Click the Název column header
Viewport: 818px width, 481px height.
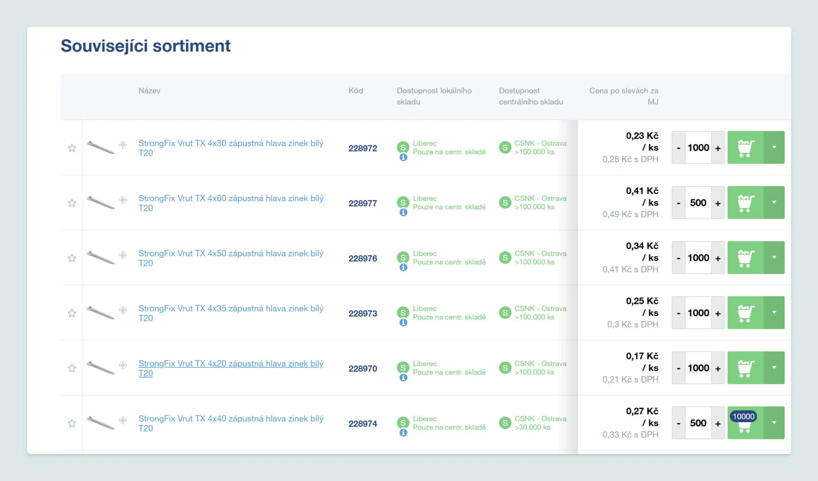pos(149,91)
